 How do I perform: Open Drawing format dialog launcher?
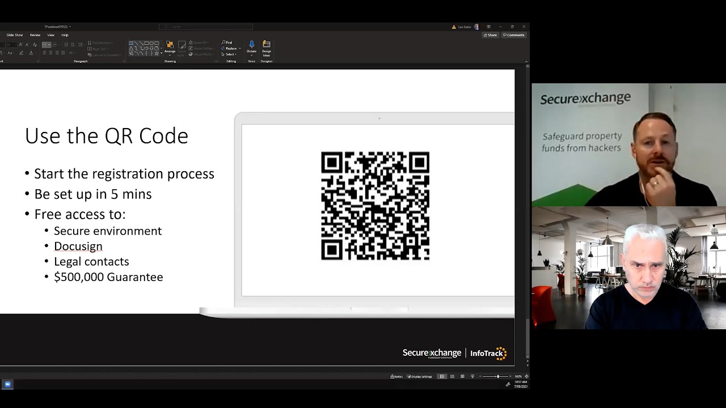216,61
